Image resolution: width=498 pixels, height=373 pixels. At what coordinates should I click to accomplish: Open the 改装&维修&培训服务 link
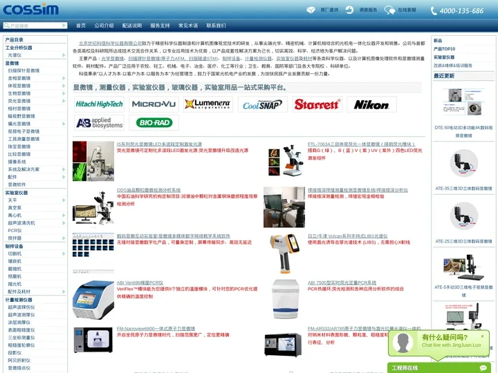click(x=453, y=66)
